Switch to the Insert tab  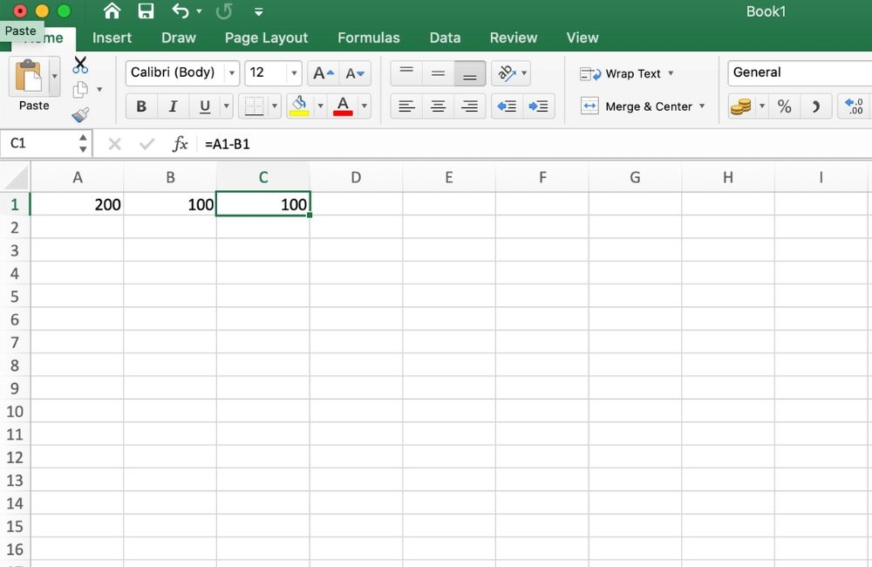[x=112, y=38]
